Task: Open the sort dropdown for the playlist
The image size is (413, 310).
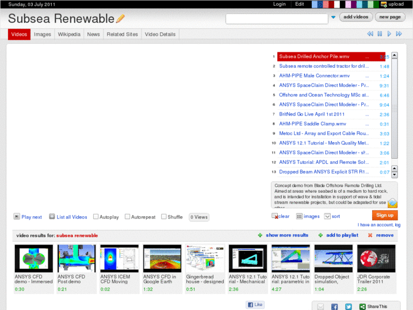Action: coord(327,216)
